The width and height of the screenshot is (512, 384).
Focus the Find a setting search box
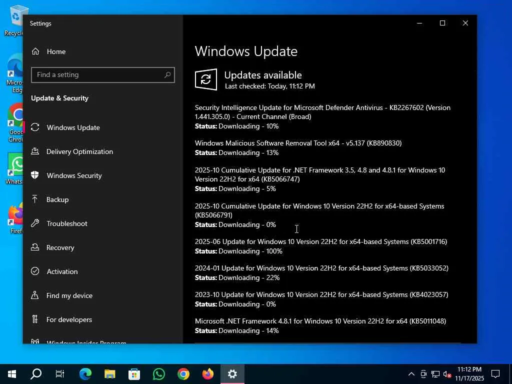click(x=103, y=75)
